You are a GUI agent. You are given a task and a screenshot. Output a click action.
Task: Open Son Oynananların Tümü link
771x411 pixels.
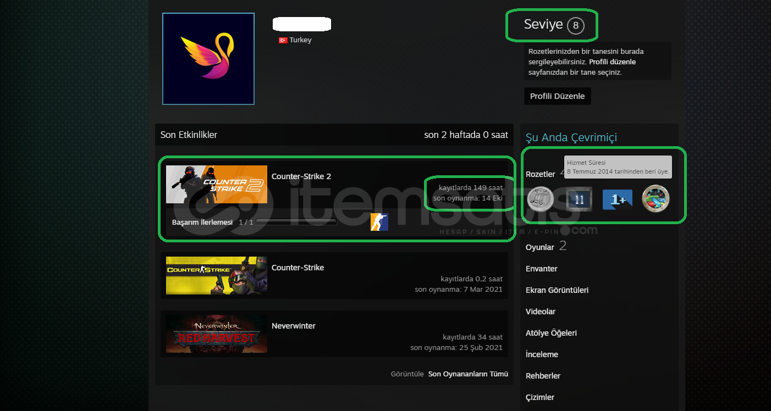coord(468,374)
